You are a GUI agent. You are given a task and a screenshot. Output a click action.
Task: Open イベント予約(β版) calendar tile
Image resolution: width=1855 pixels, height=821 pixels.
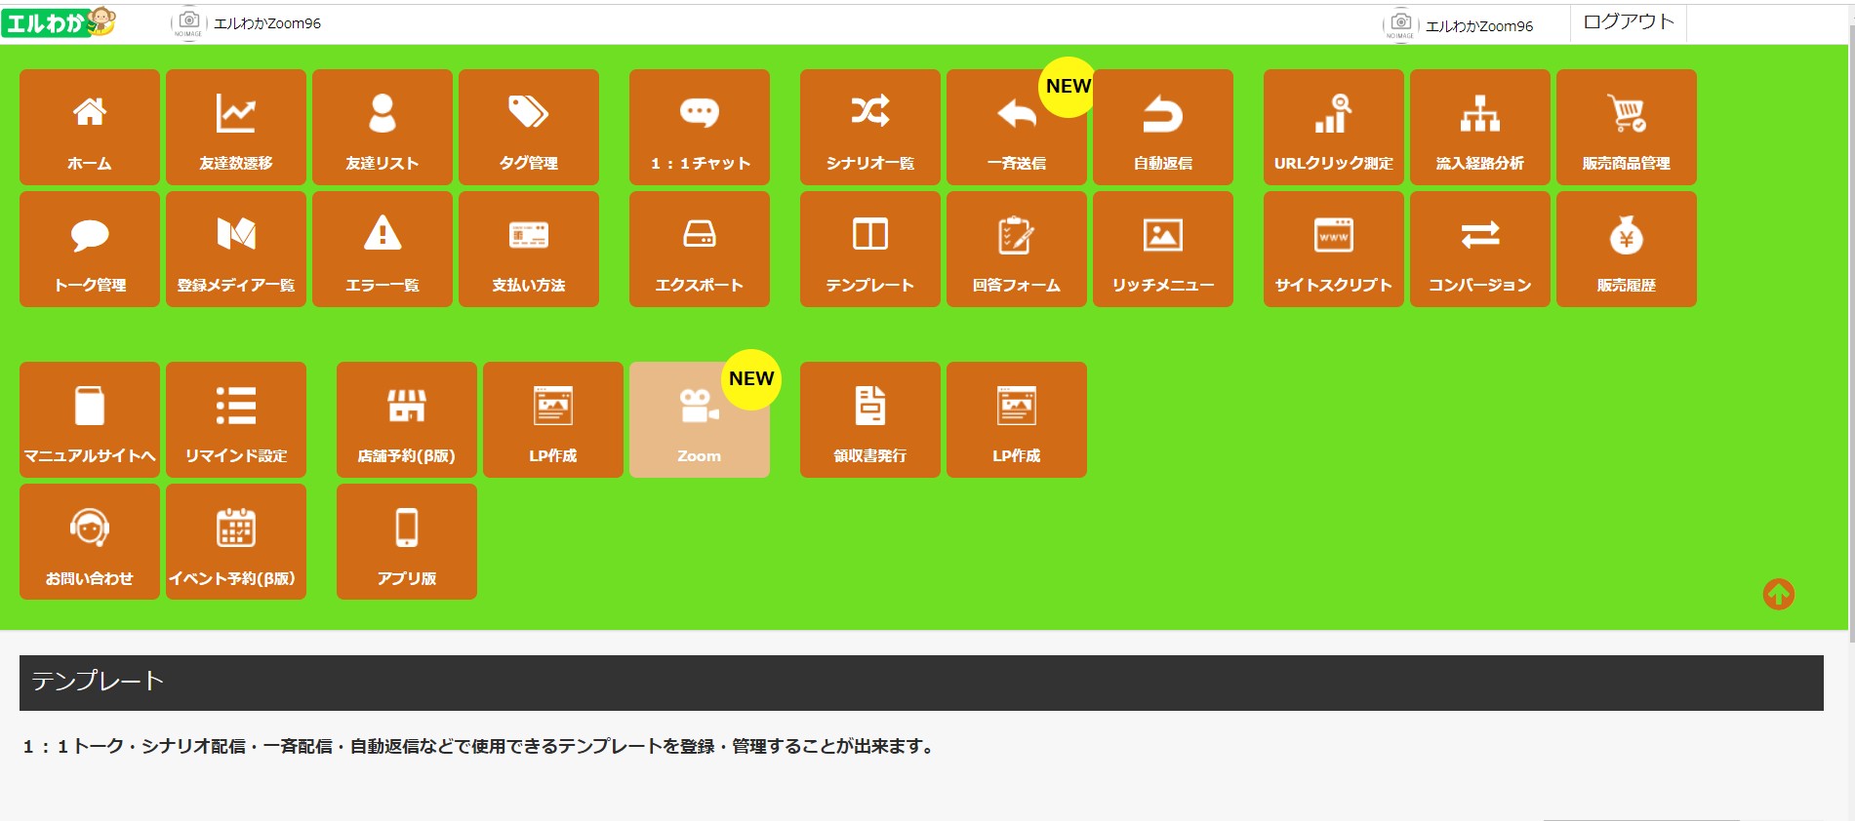(x=236, y=541)
